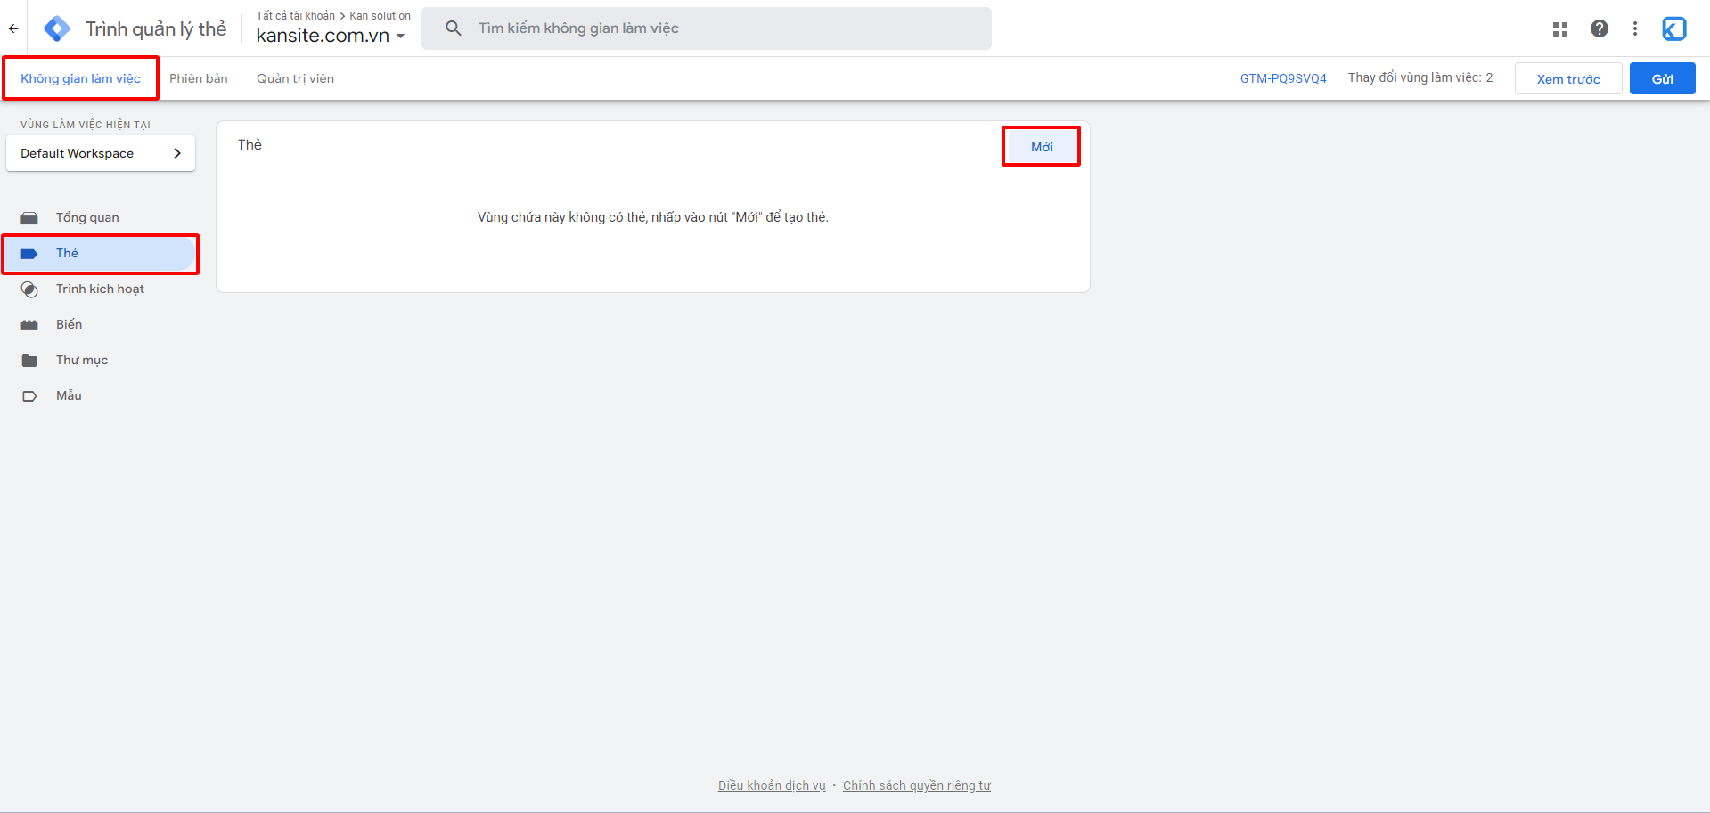This screenshot has height=813, width=1710.
Task: Click Mới to create a new tag
Action: pyautogui.click(x=1042, y=147)
